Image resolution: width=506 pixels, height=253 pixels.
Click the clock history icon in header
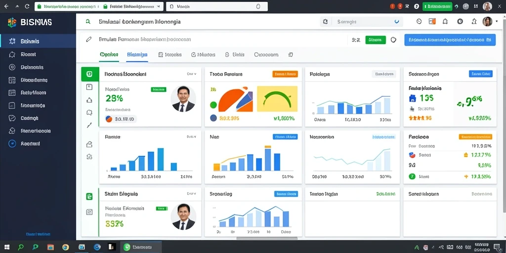419,22
